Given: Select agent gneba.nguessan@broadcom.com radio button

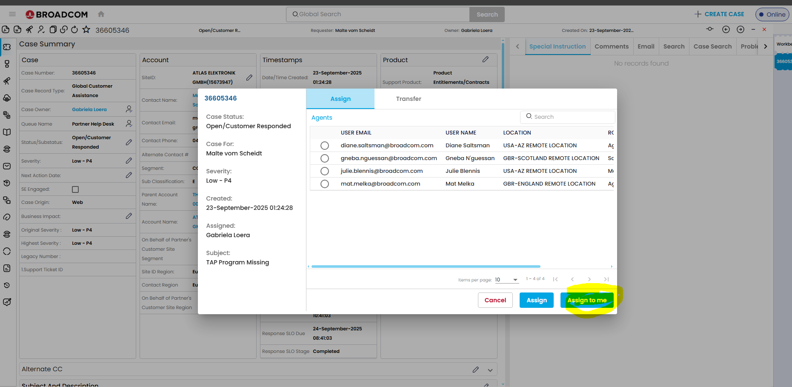Looking at the screenshot, I should (325, 158).
